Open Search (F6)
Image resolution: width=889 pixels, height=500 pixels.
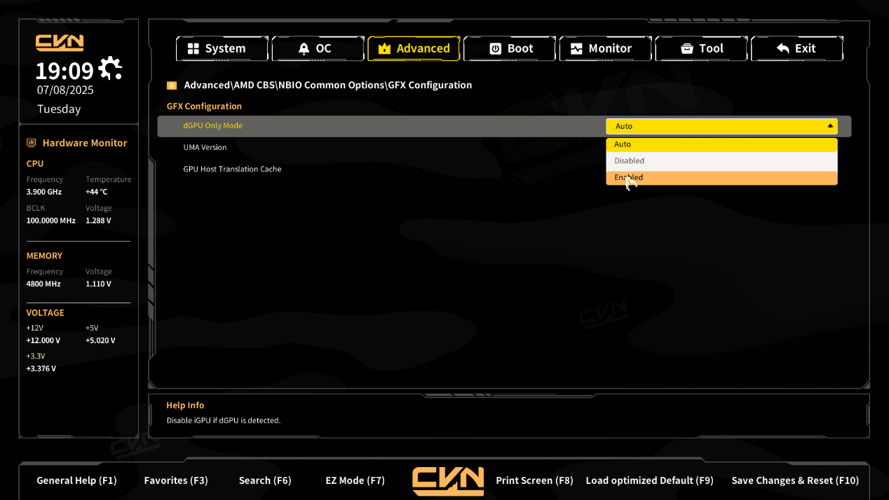click(265, 480)
